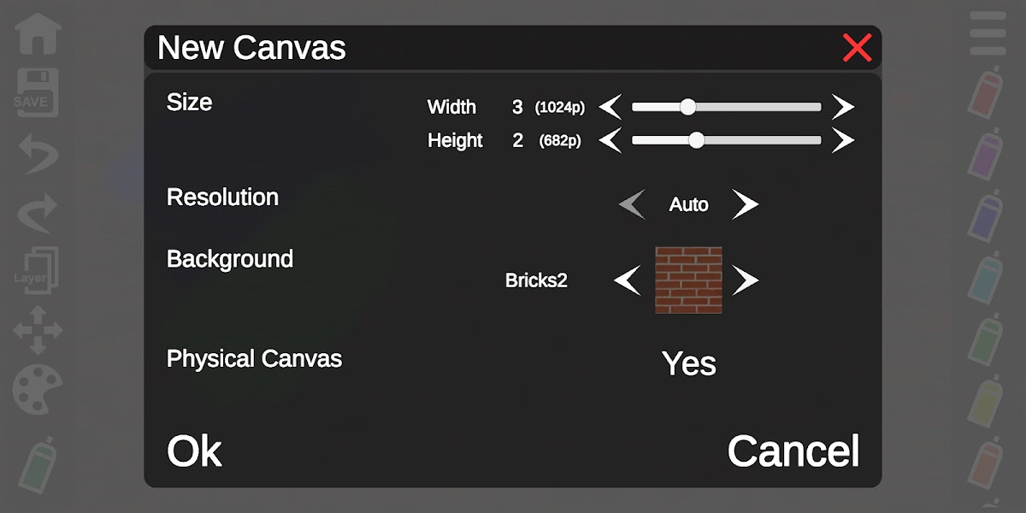
Task: Open the hamburger menu icon
Action: point(988,33)
